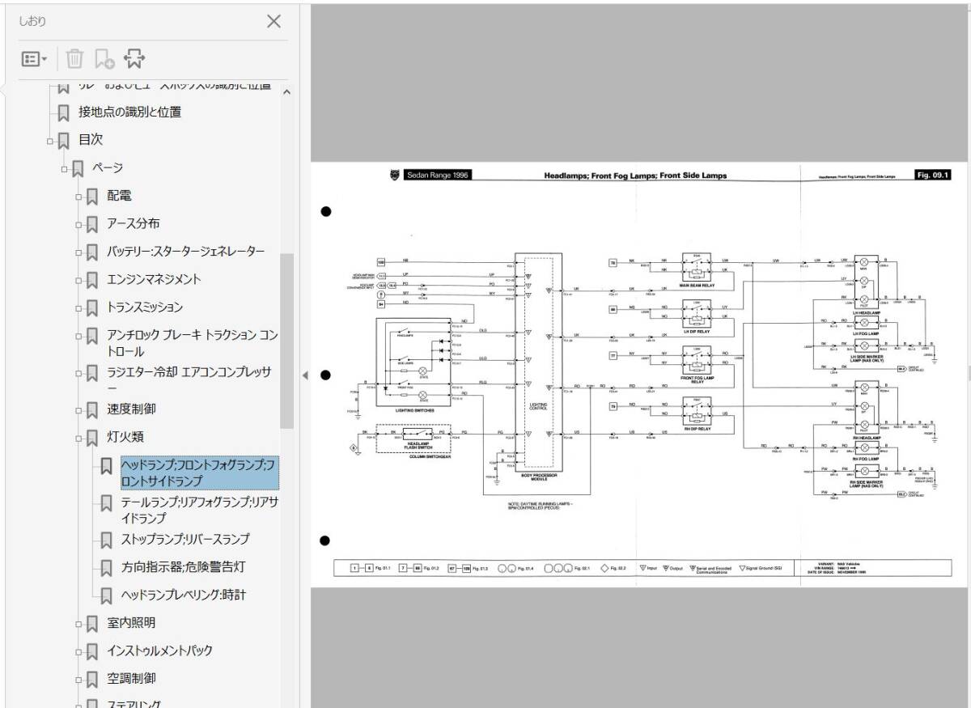This screenshot has width=971, height=708.
Task: Click the delete bookmark trash icon
Action: [74, 59]
